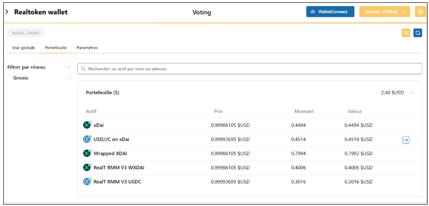429x206 pixels.
Task: Click the Voting header link
Action: 202,12
